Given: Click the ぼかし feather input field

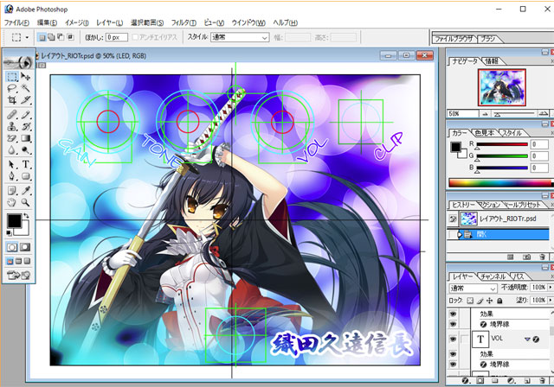Looking at the screenshot, I should point(117,37).
